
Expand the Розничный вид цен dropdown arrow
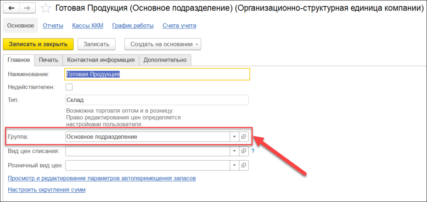(234, 165)
